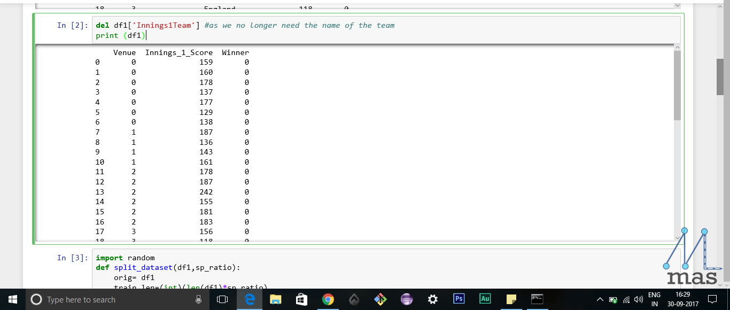Open Microsoft Edge browser

pos(250,299)
